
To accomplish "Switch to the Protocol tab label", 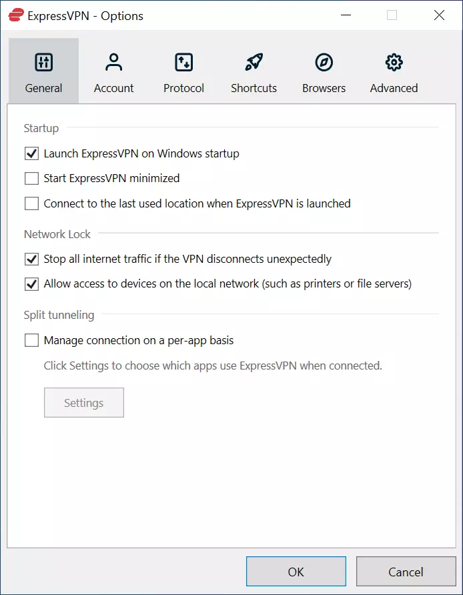I will (183, 88).
